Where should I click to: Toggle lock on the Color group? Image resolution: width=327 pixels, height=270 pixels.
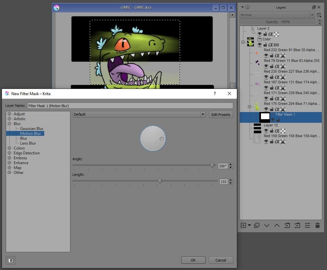pyautogui.click(x=265, y=45)
